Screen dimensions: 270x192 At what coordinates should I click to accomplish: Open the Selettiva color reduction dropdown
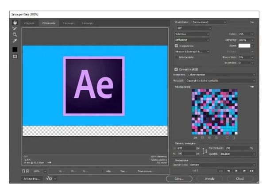click(x=192, y=34)
